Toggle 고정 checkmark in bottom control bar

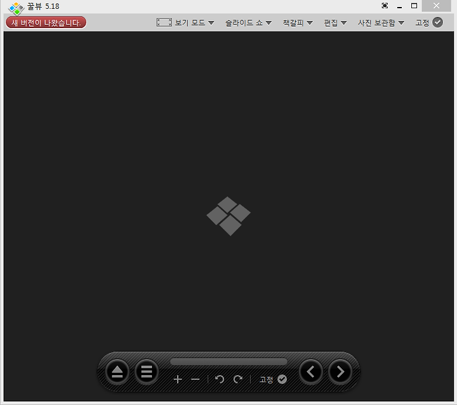pos(282,380)
